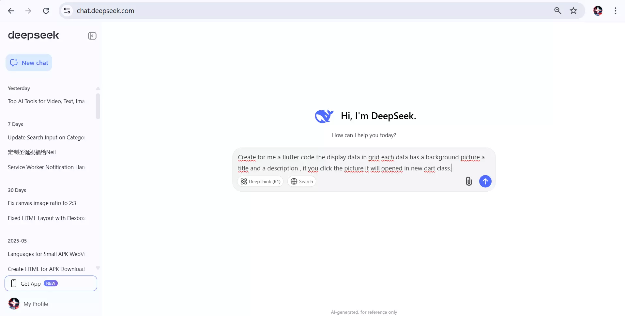
Task: Click the '2025-05' section label
Action: (17, 241)
